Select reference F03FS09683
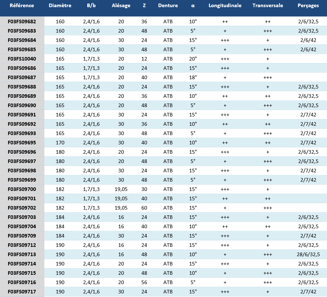Viewport: 327px width, 297px height. coord(22,31)
